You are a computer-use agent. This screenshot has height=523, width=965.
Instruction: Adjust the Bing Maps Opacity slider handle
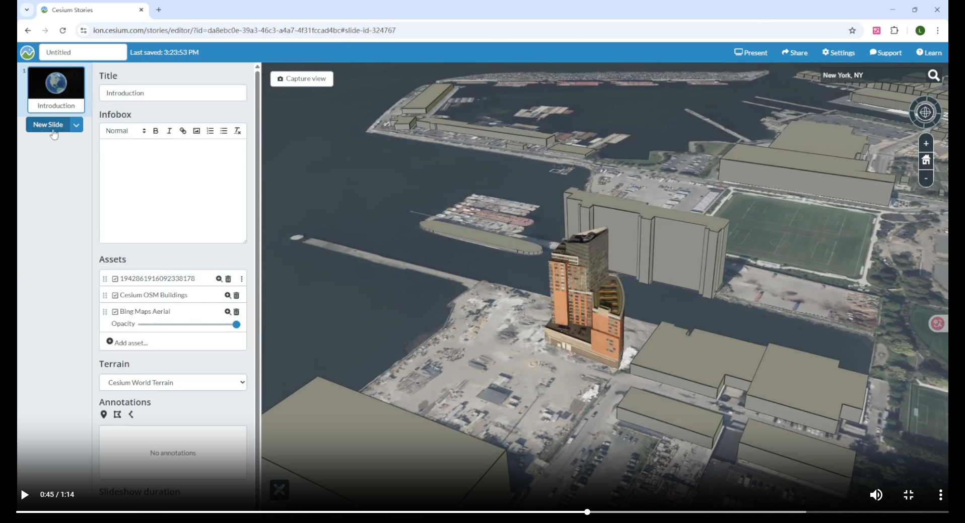tap(236, 325)
